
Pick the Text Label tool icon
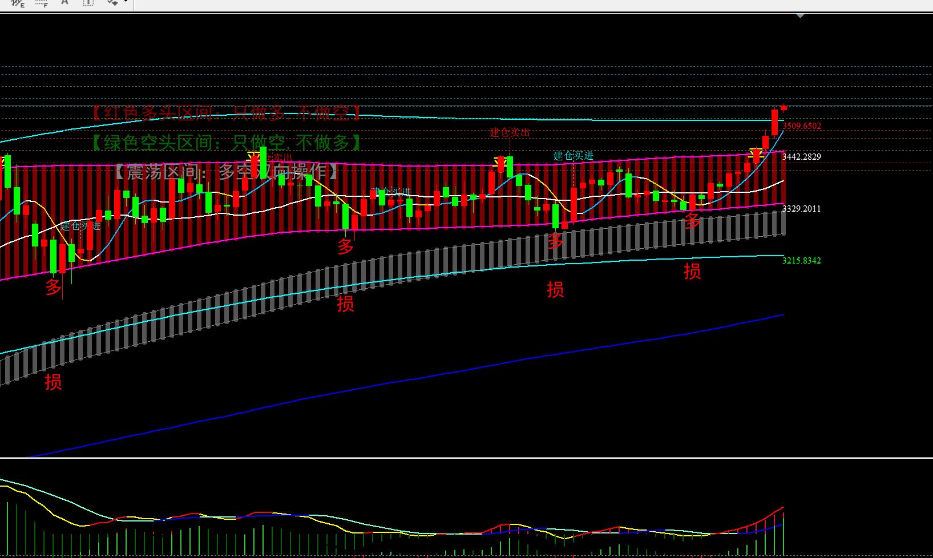click(88, 3)
